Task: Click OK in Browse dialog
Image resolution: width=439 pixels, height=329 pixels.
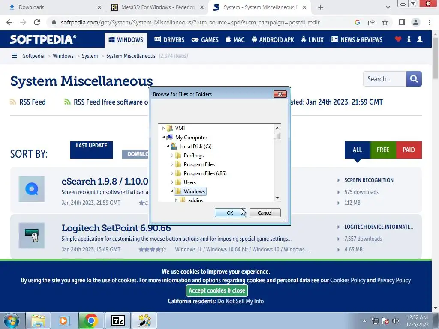Action: [230, 213]
